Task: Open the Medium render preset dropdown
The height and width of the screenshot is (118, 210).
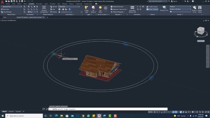Action: point(180,7)
